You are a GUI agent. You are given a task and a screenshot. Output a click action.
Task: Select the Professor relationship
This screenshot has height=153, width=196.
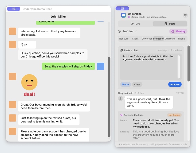tap(158, 39)
